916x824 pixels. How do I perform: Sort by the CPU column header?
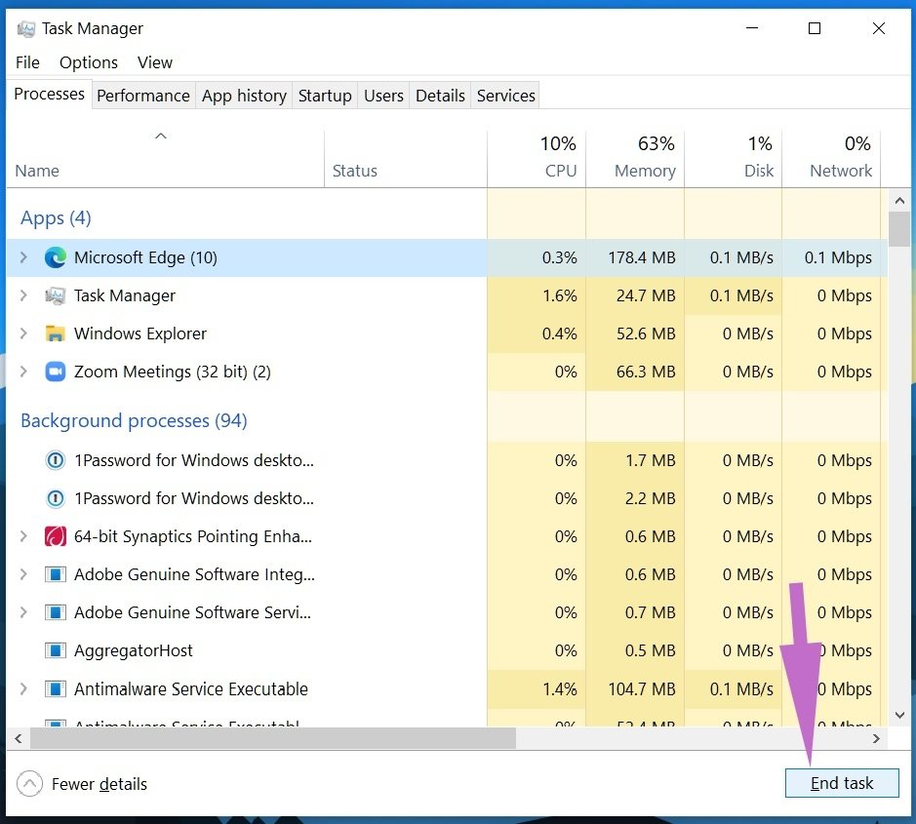537,158
